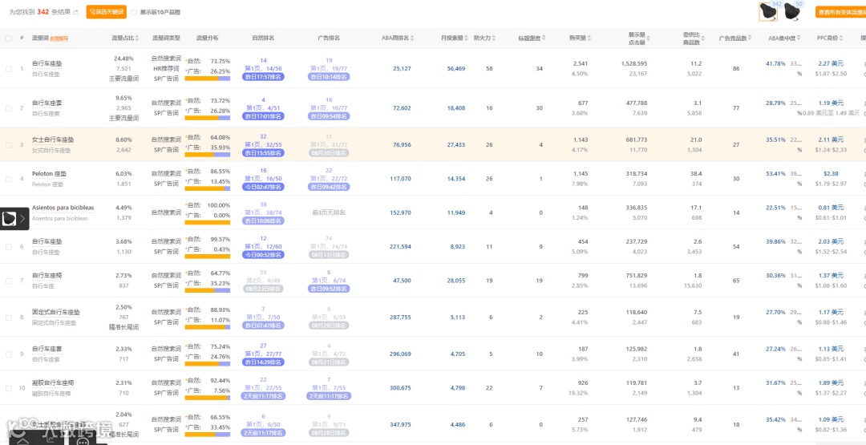Screen dimensions: 866x445
Task: Sort by 月搜索量 column arrows
Action: coord(466,38)
